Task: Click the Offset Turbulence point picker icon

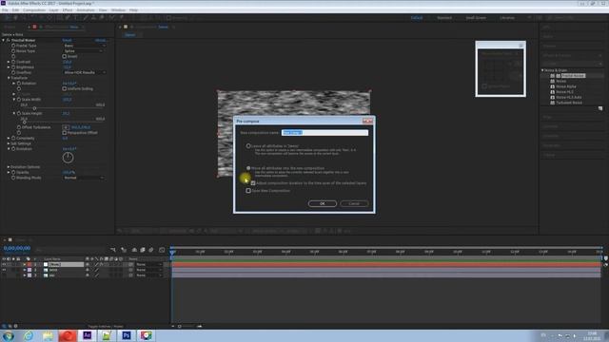Action: coord(66,127)
